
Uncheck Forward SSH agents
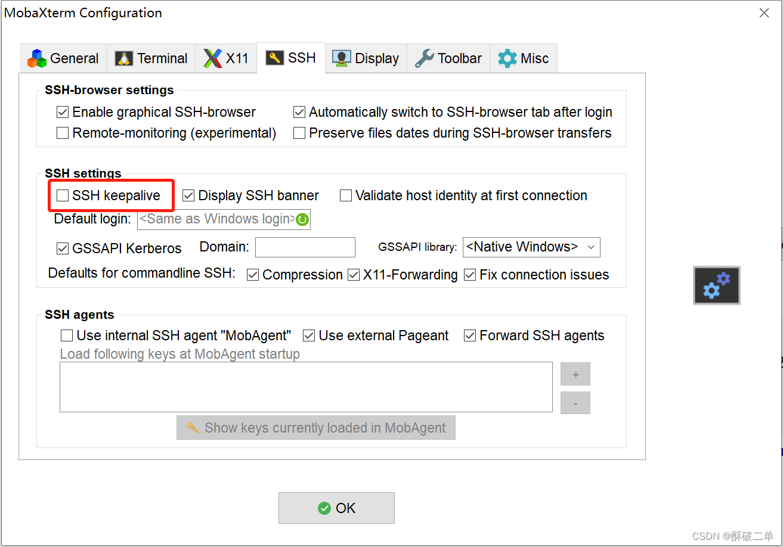pos(470,335)
